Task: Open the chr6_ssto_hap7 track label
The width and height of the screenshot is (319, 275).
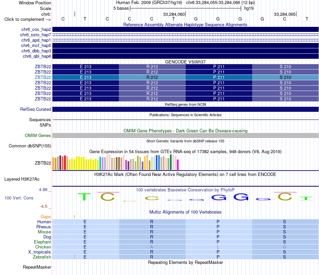Action: click(x=36, y=35)
